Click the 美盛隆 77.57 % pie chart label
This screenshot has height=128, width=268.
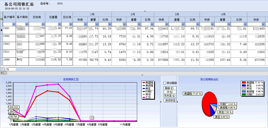click(x=192, y=94)
